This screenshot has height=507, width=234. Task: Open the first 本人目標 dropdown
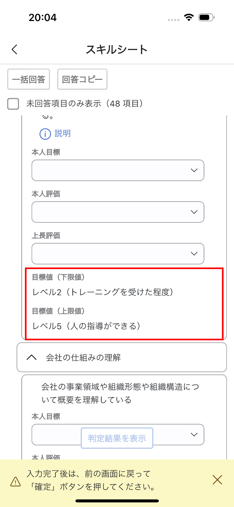click(118, 170)
